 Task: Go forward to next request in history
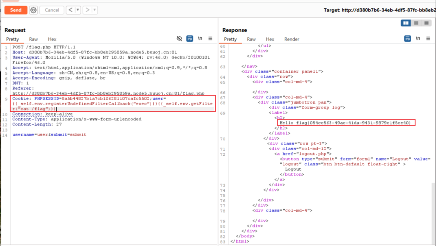pos(87,10)
